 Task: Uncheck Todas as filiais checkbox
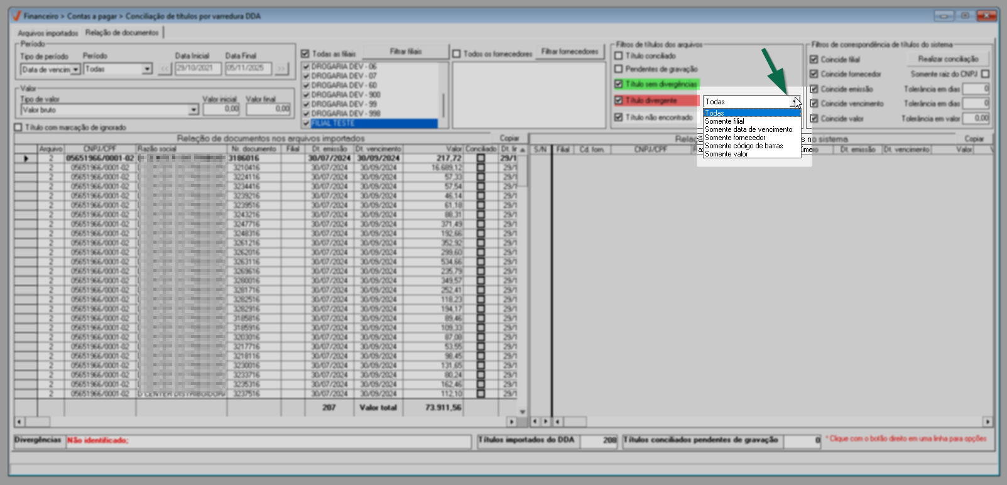305,54
